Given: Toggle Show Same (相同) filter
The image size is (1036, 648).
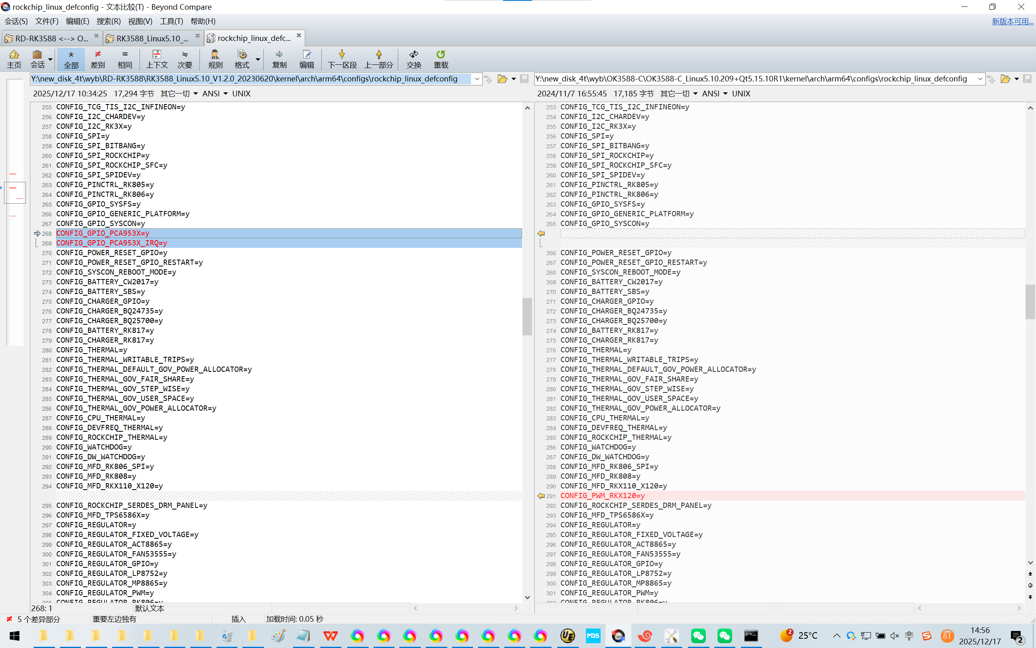Looking at the screenshot, I should tap(125, 59).
